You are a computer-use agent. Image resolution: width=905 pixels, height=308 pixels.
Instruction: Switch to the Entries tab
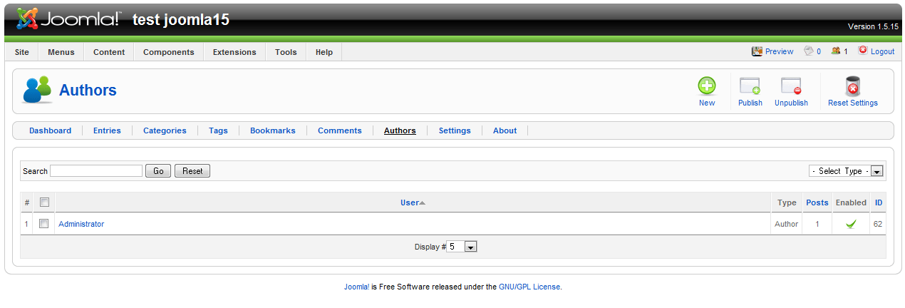107,130
